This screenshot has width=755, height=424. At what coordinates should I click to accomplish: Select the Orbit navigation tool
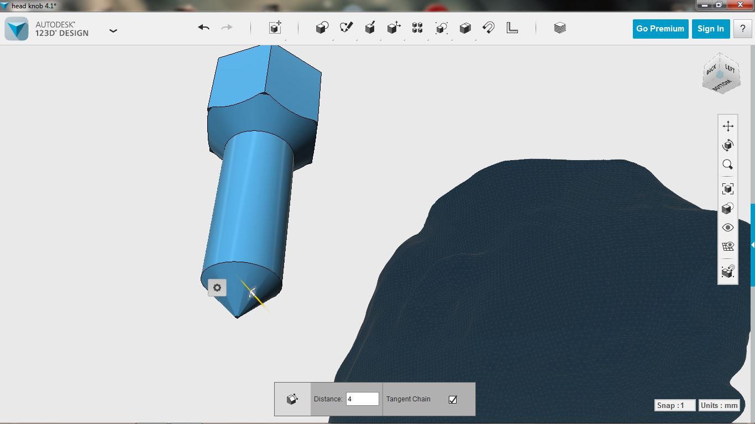point(728,145)
